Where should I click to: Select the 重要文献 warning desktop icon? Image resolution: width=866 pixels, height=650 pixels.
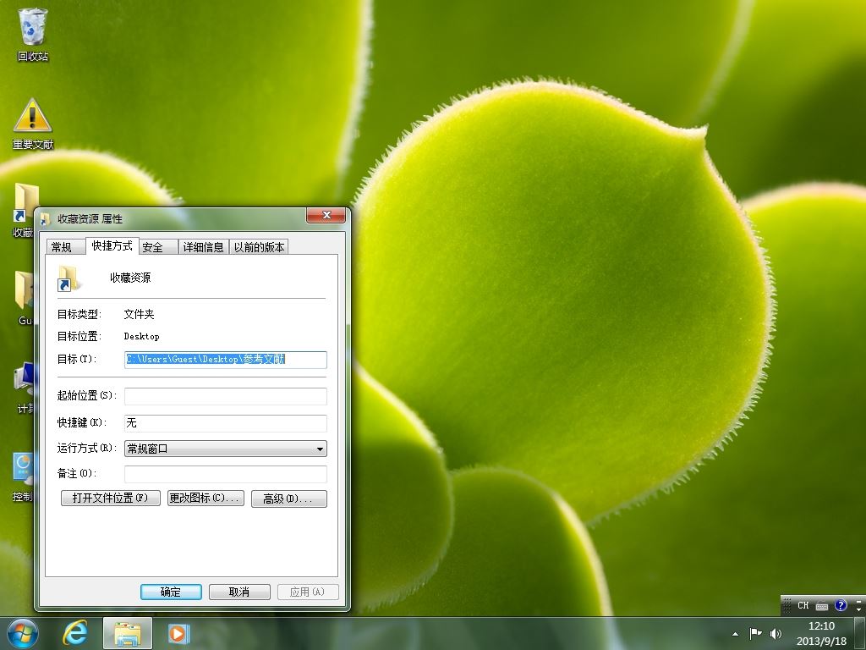tap(33, 124)
